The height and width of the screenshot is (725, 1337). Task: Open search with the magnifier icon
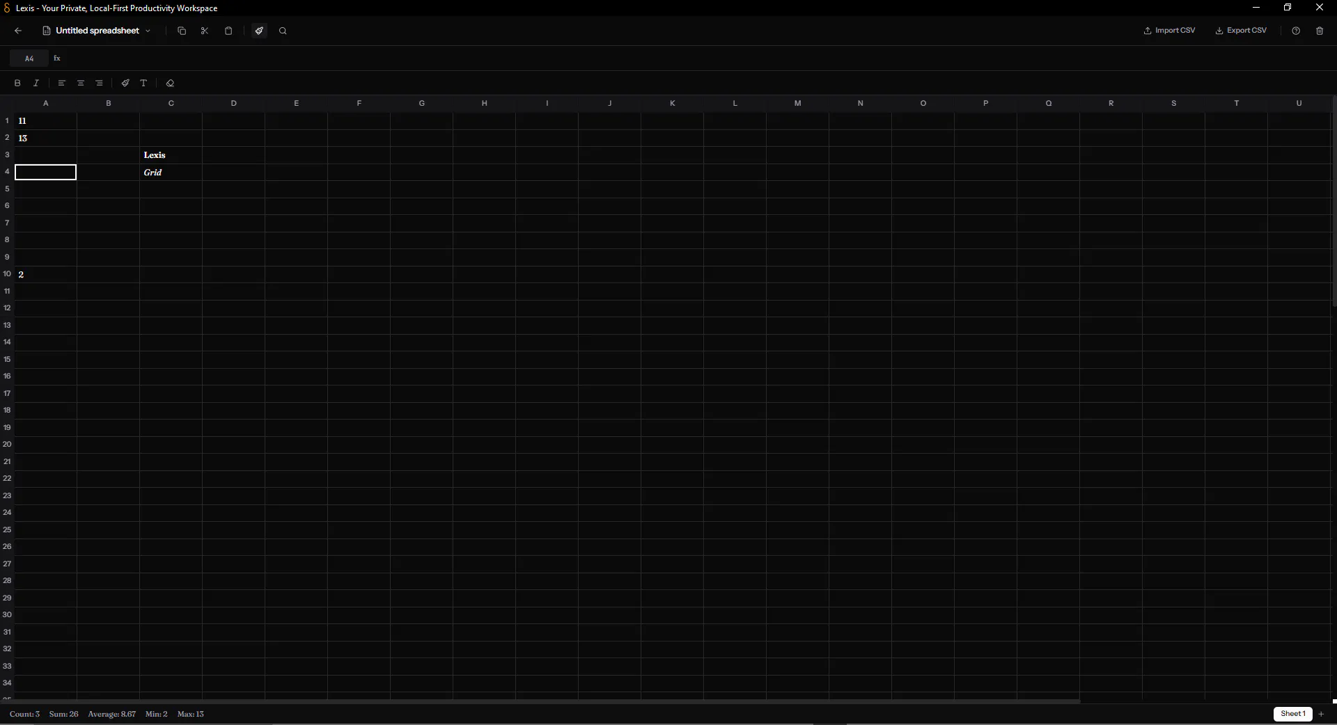(x=283, y=31)
